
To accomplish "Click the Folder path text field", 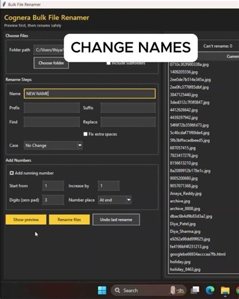I will coord(49,50).
